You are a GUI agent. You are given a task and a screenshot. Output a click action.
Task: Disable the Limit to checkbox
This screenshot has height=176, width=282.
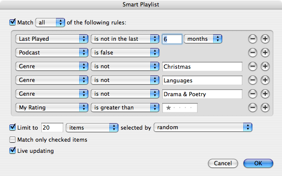tap(12, 127)
